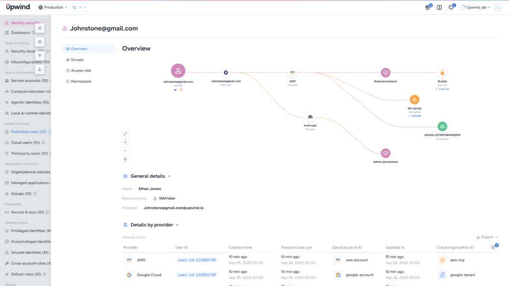Screen dimensions: 509x286
Task: Click the dev-group user group node
Action: coord(415,99)
